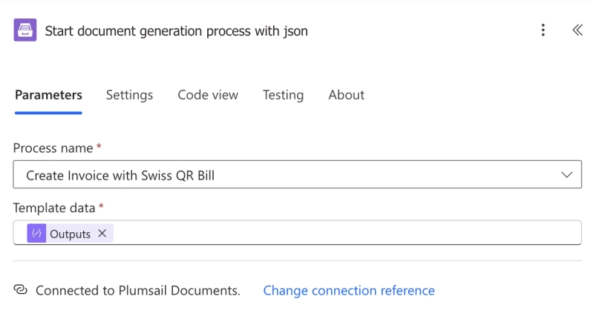Expand the Process name dropdown arrow

[567, 174]
